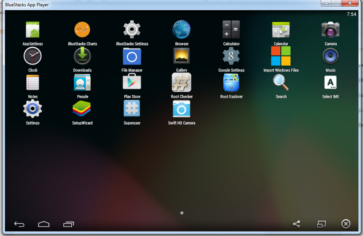Click the share icon in bottom bar
Viewport: 363px width, 236px height.
[296, 224]
